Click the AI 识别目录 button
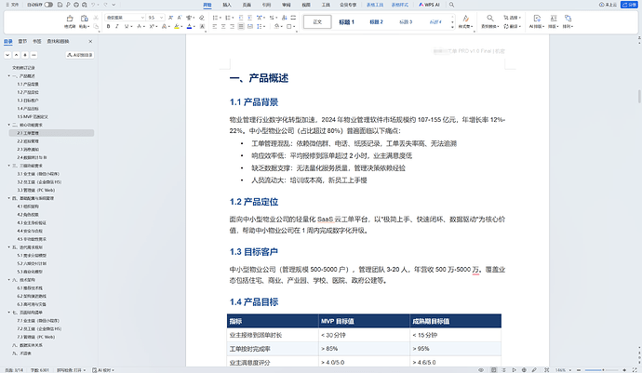 pos(80,55)
